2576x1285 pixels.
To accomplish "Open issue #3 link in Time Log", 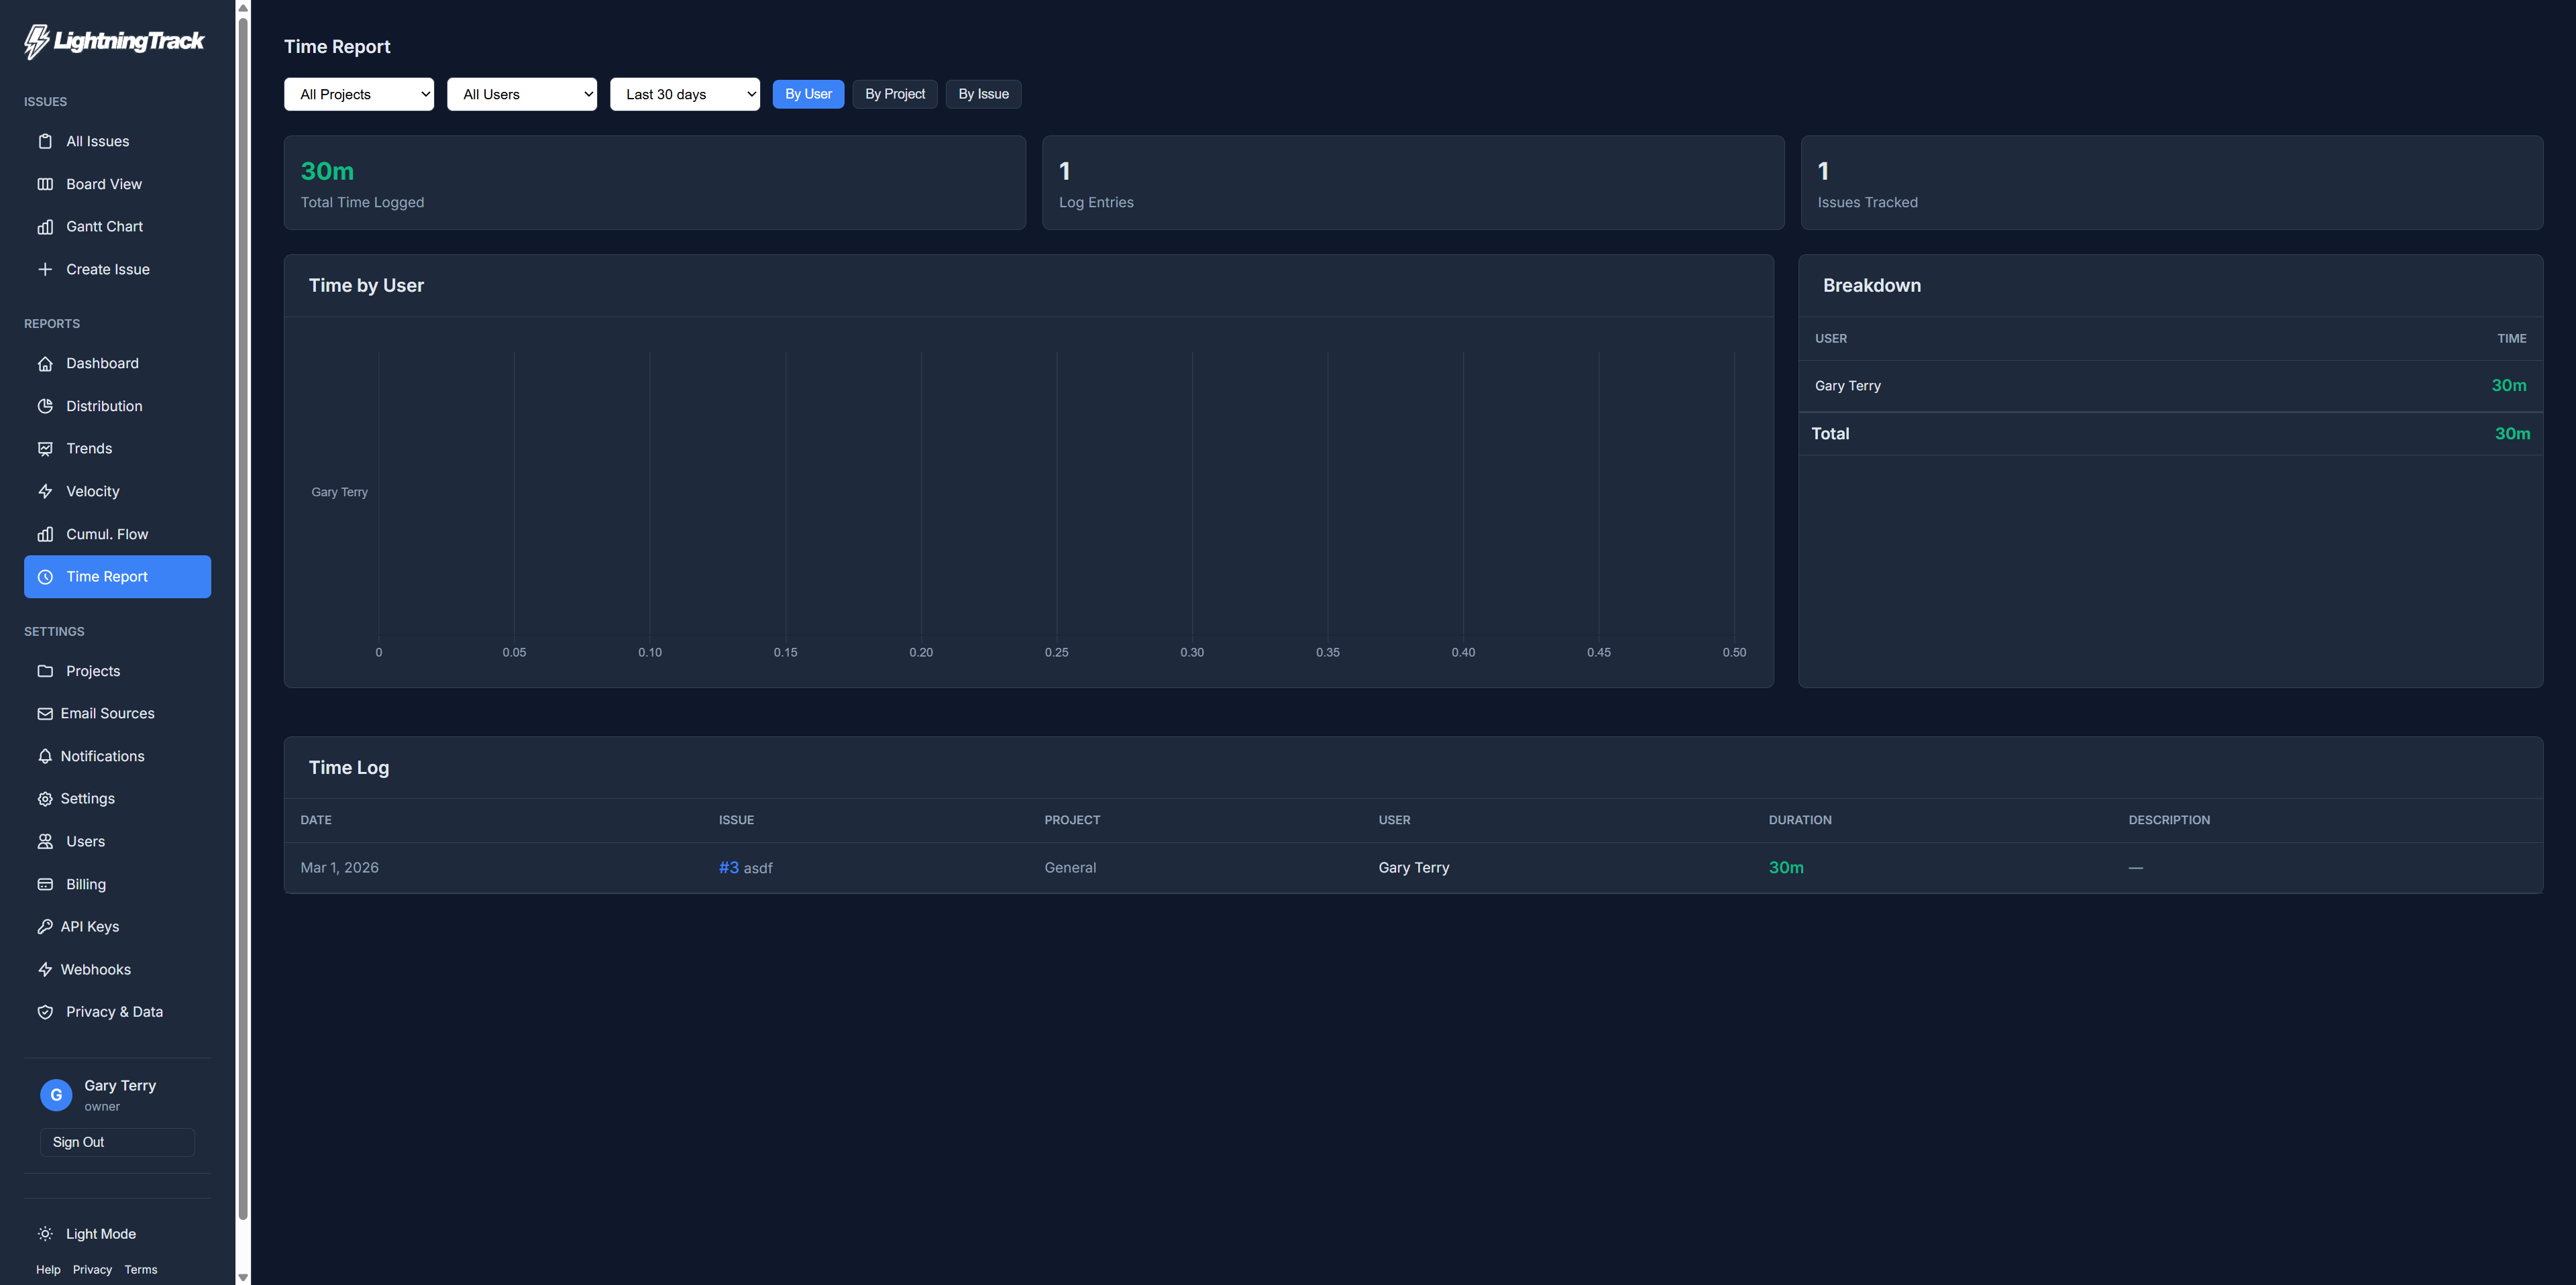I will point(728,868).
